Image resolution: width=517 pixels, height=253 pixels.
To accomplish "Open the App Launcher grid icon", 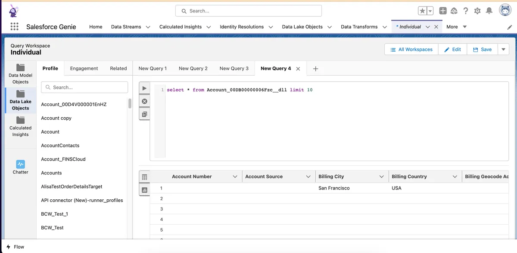I will pyautogui.click(x=14, y=27).
